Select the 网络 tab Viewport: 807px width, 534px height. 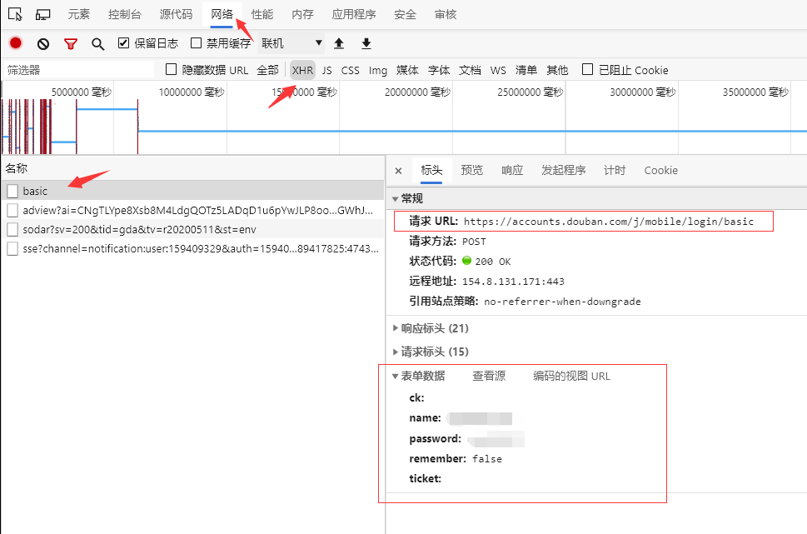tap(222, 14)
